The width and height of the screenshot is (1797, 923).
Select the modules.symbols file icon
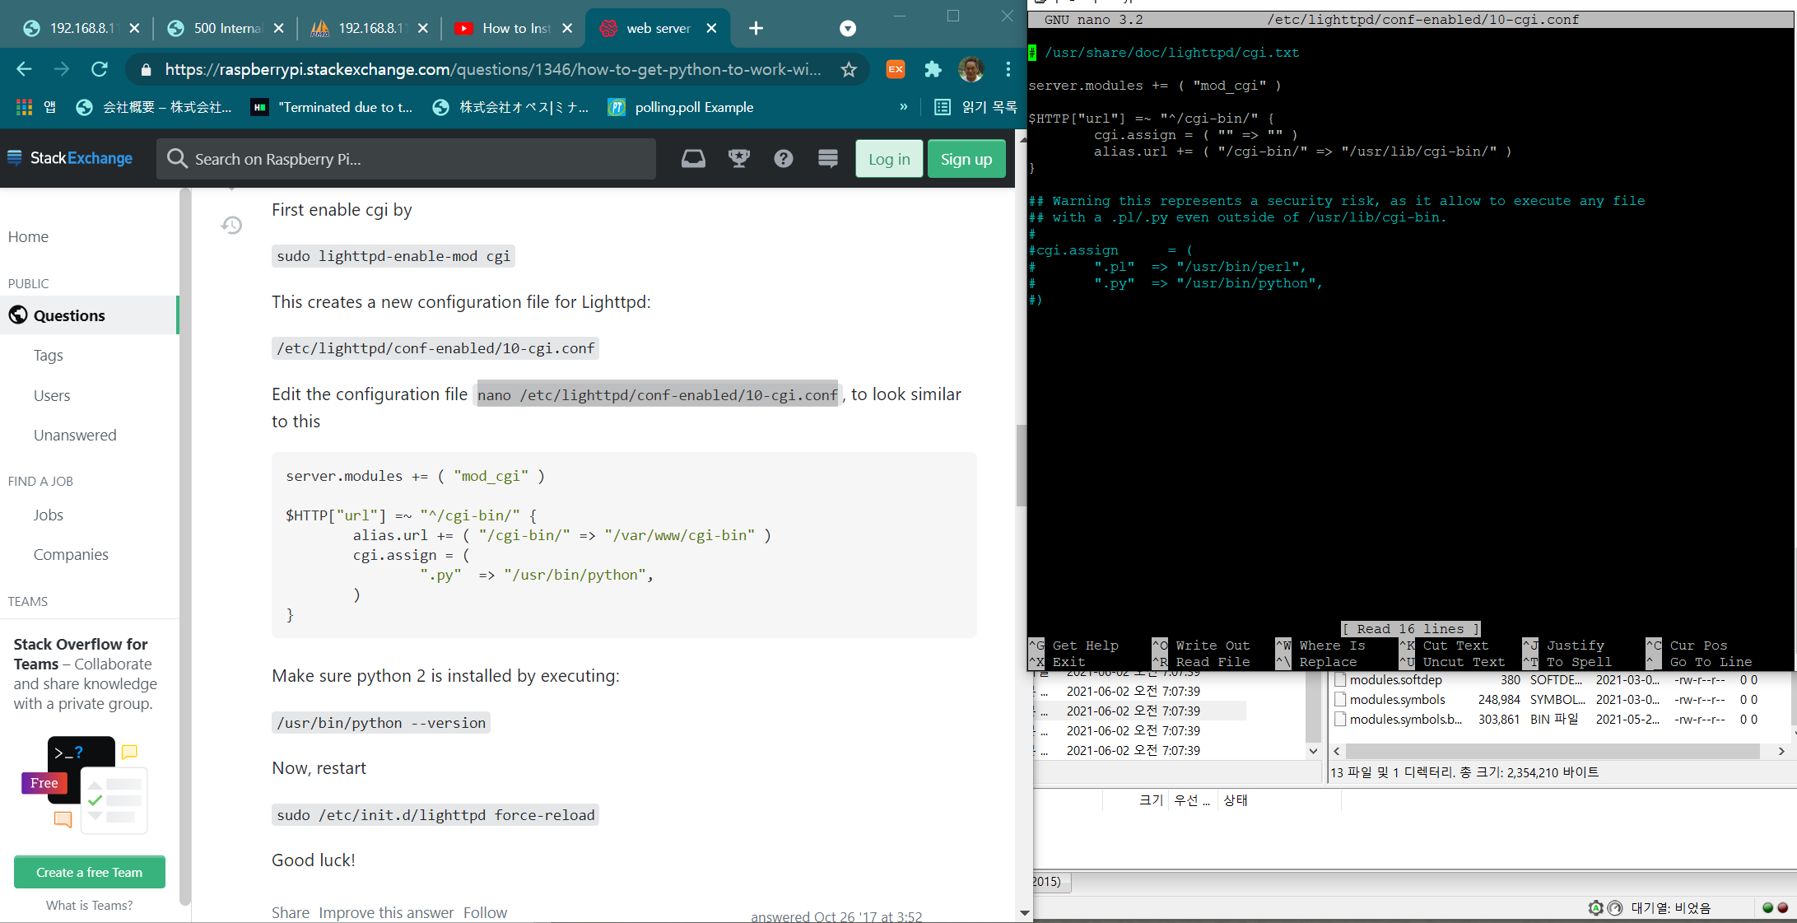[1340, 700]
